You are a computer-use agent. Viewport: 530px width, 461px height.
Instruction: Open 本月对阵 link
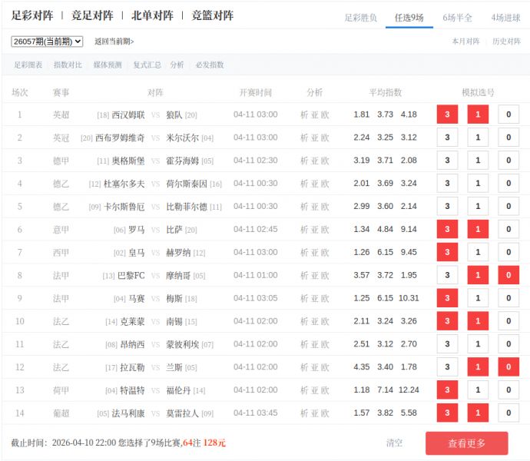[x=465, y=41]
